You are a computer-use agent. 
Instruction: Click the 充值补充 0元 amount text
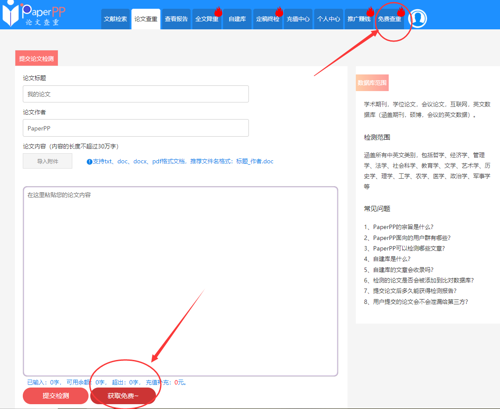point(166,382)
